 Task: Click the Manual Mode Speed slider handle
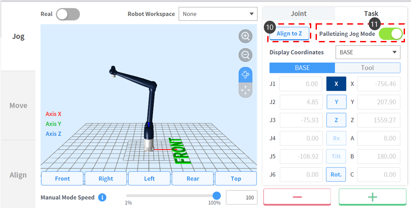click(217, 196)
